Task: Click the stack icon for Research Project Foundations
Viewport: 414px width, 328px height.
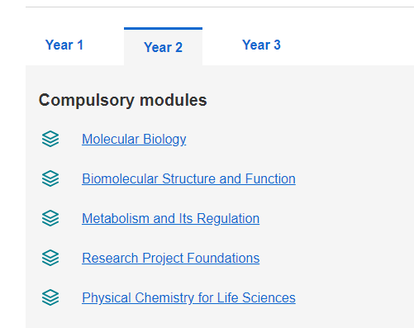Action: (50, 258)
